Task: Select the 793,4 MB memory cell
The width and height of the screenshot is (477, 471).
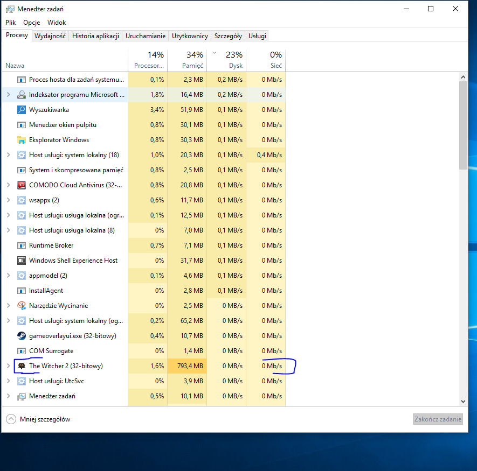Action: click(187, 366)
